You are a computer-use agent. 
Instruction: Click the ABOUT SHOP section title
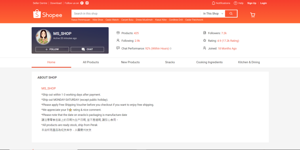pos(47,78)
